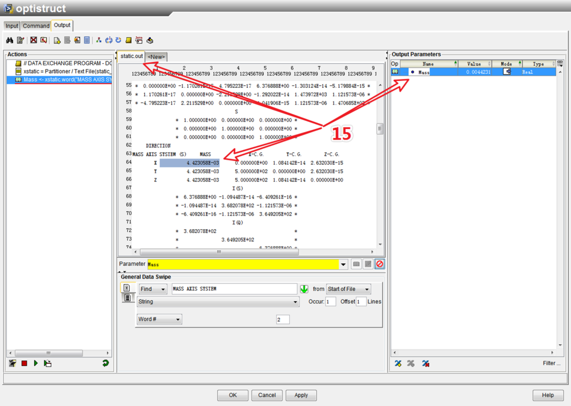Click the Mass row in Output Parameters

pyautogui.click(x=473, y=72)
